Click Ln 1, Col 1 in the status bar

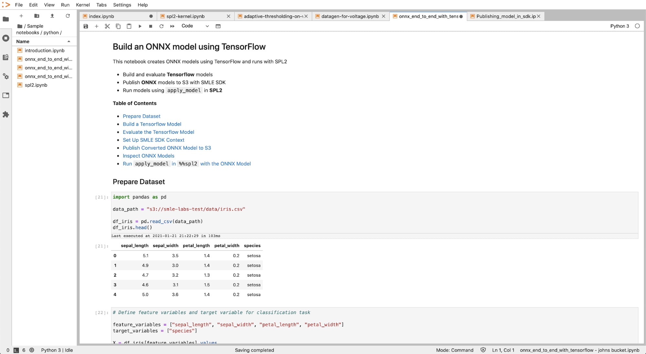point(503,350)
